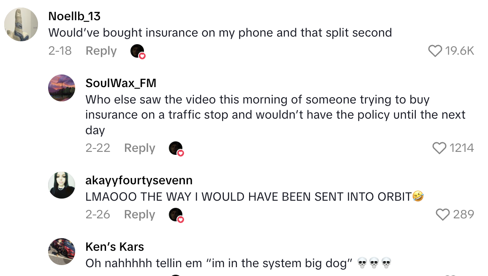
Task: Tap the heart on SoulWax_FM's reply
Action: pos(439,148)
